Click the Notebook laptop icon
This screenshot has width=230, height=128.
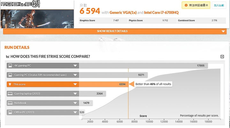(x=10, y=103)
